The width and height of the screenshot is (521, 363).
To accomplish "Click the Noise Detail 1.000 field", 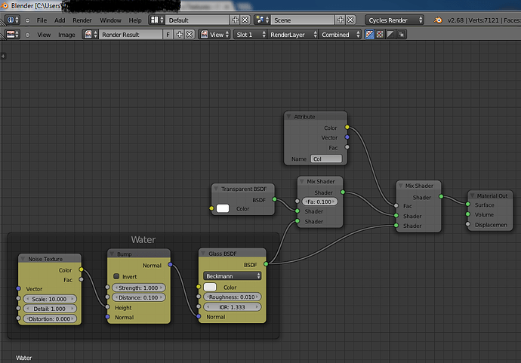I will point(50,309).
